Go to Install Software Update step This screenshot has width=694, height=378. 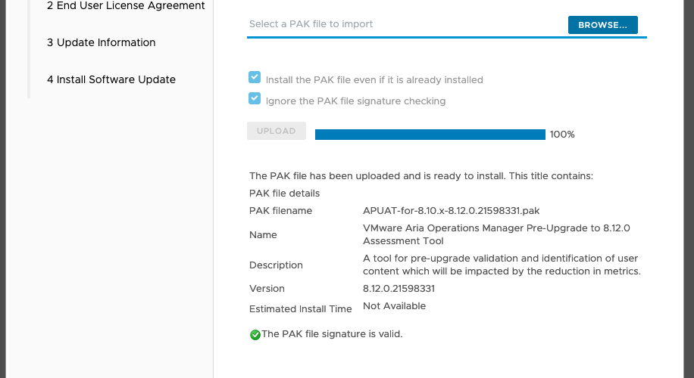[111, 79]
